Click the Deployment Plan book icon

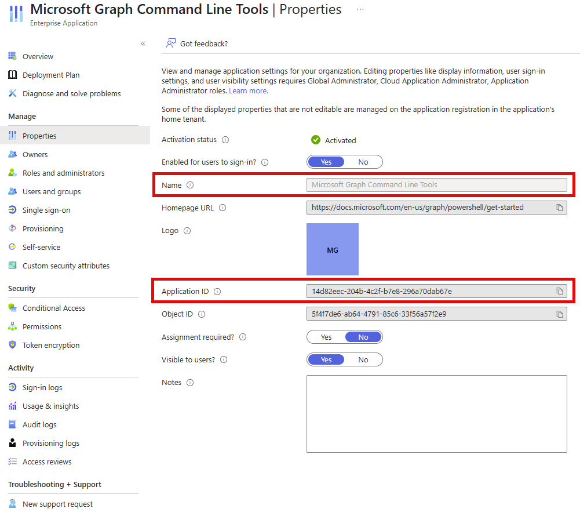(12, 75)
